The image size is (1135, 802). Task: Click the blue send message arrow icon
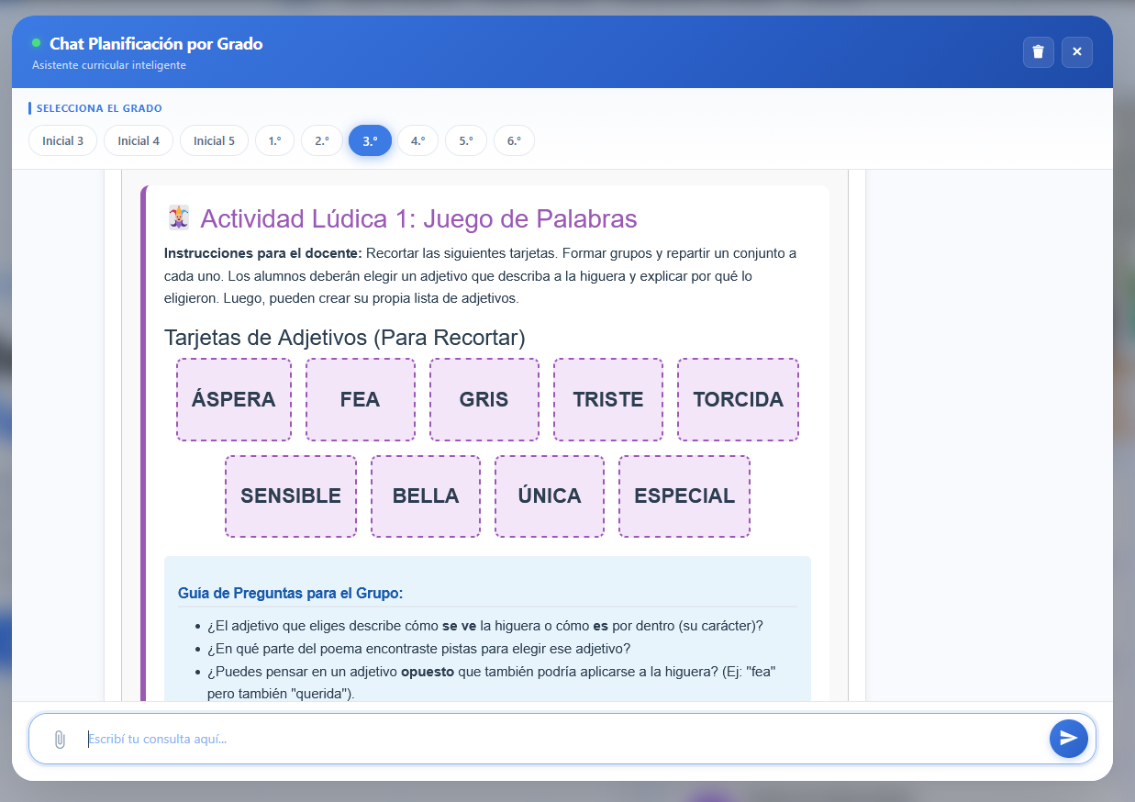(x=1068, y=738)
